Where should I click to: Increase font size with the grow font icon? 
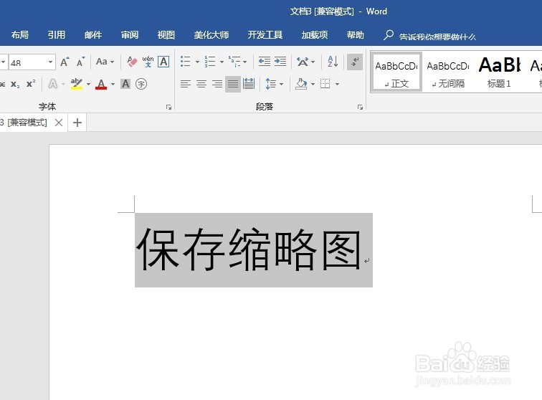[65, 62]
